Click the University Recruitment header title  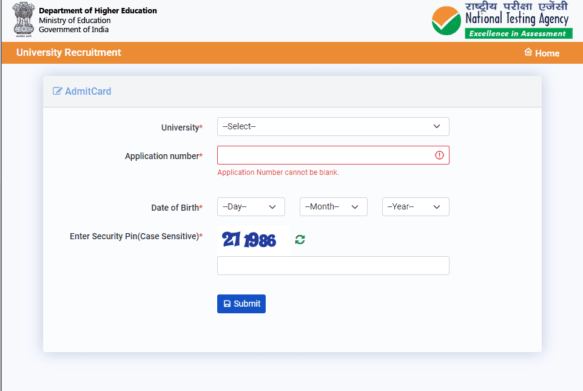coord(69,53)
